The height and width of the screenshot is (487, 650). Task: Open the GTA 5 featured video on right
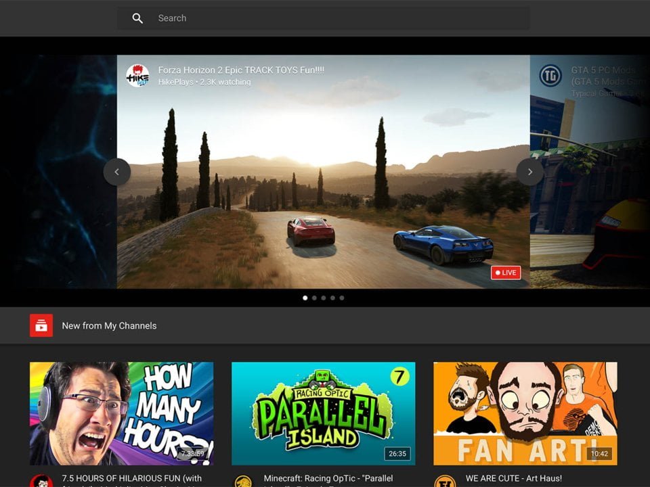pyautogui.click(x=590, y=172)
